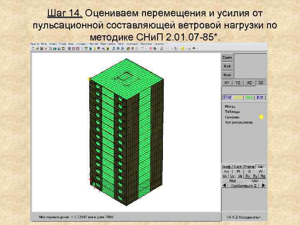Click the Таблицы menu entry
This screenshot has height=225, width=300.
pyautogui.click(x=232, y=112)
